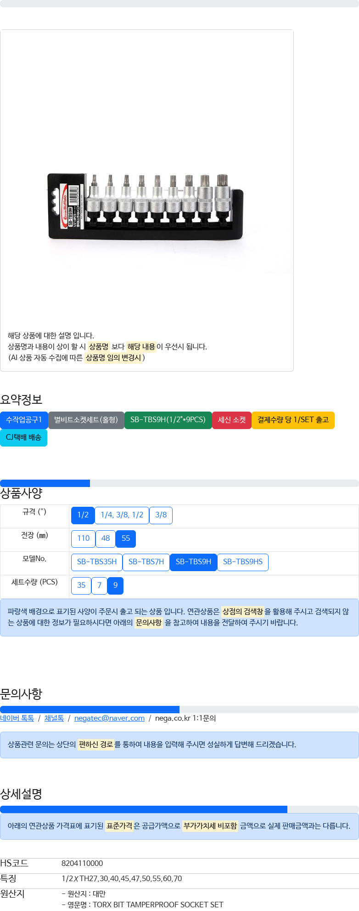Click the 상세설명 progress bar
The image size is (359, 911).
click(179, 809)
